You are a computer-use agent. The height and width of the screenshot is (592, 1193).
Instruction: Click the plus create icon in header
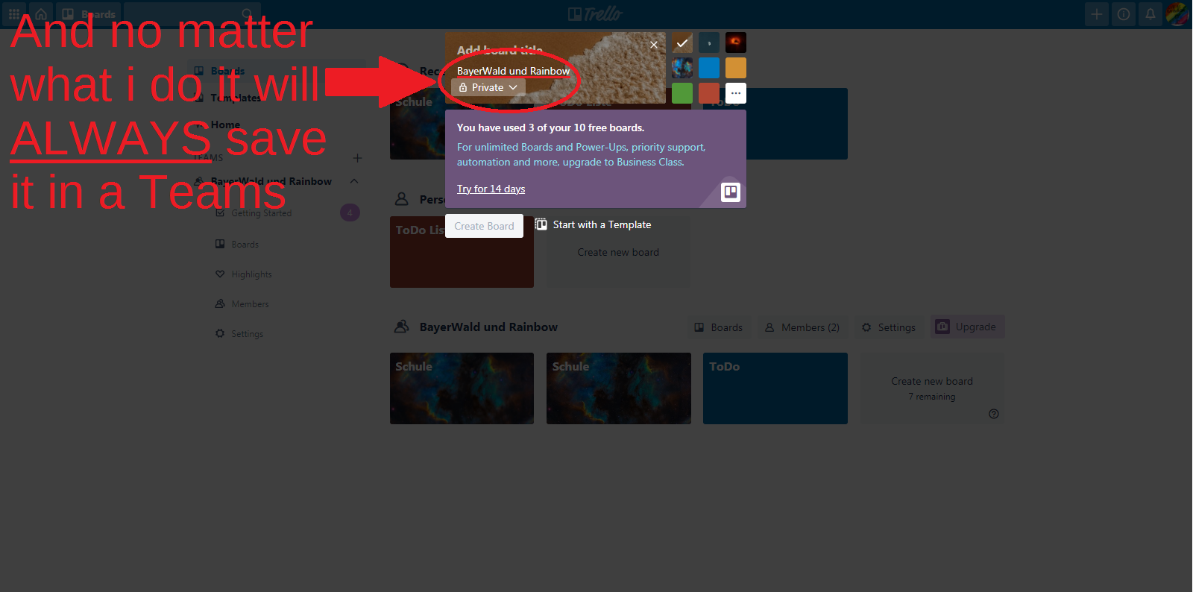pos(1096,13)
